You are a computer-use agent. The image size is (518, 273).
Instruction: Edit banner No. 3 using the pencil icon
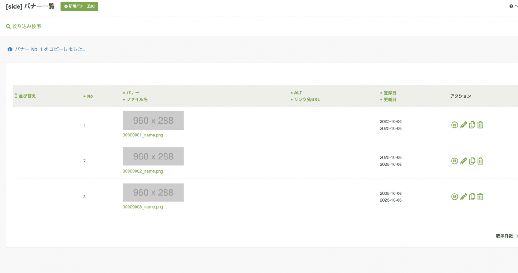[464, 197]
